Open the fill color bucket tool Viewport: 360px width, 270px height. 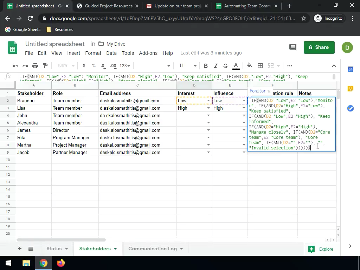250,66
